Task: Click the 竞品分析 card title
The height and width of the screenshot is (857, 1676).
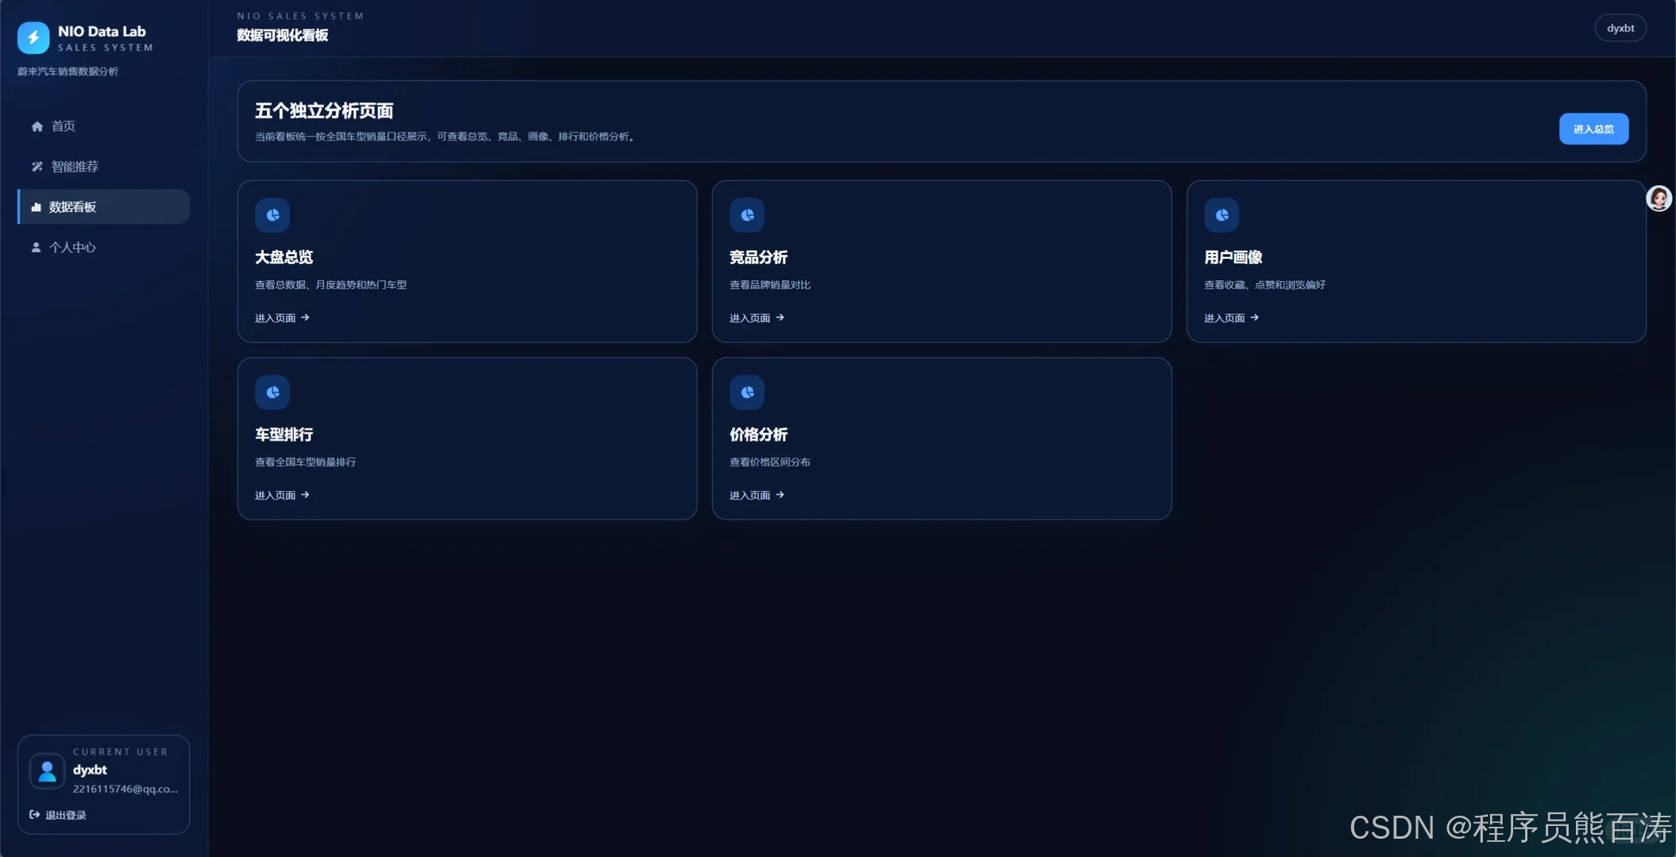Action: (x=759, y=257)
